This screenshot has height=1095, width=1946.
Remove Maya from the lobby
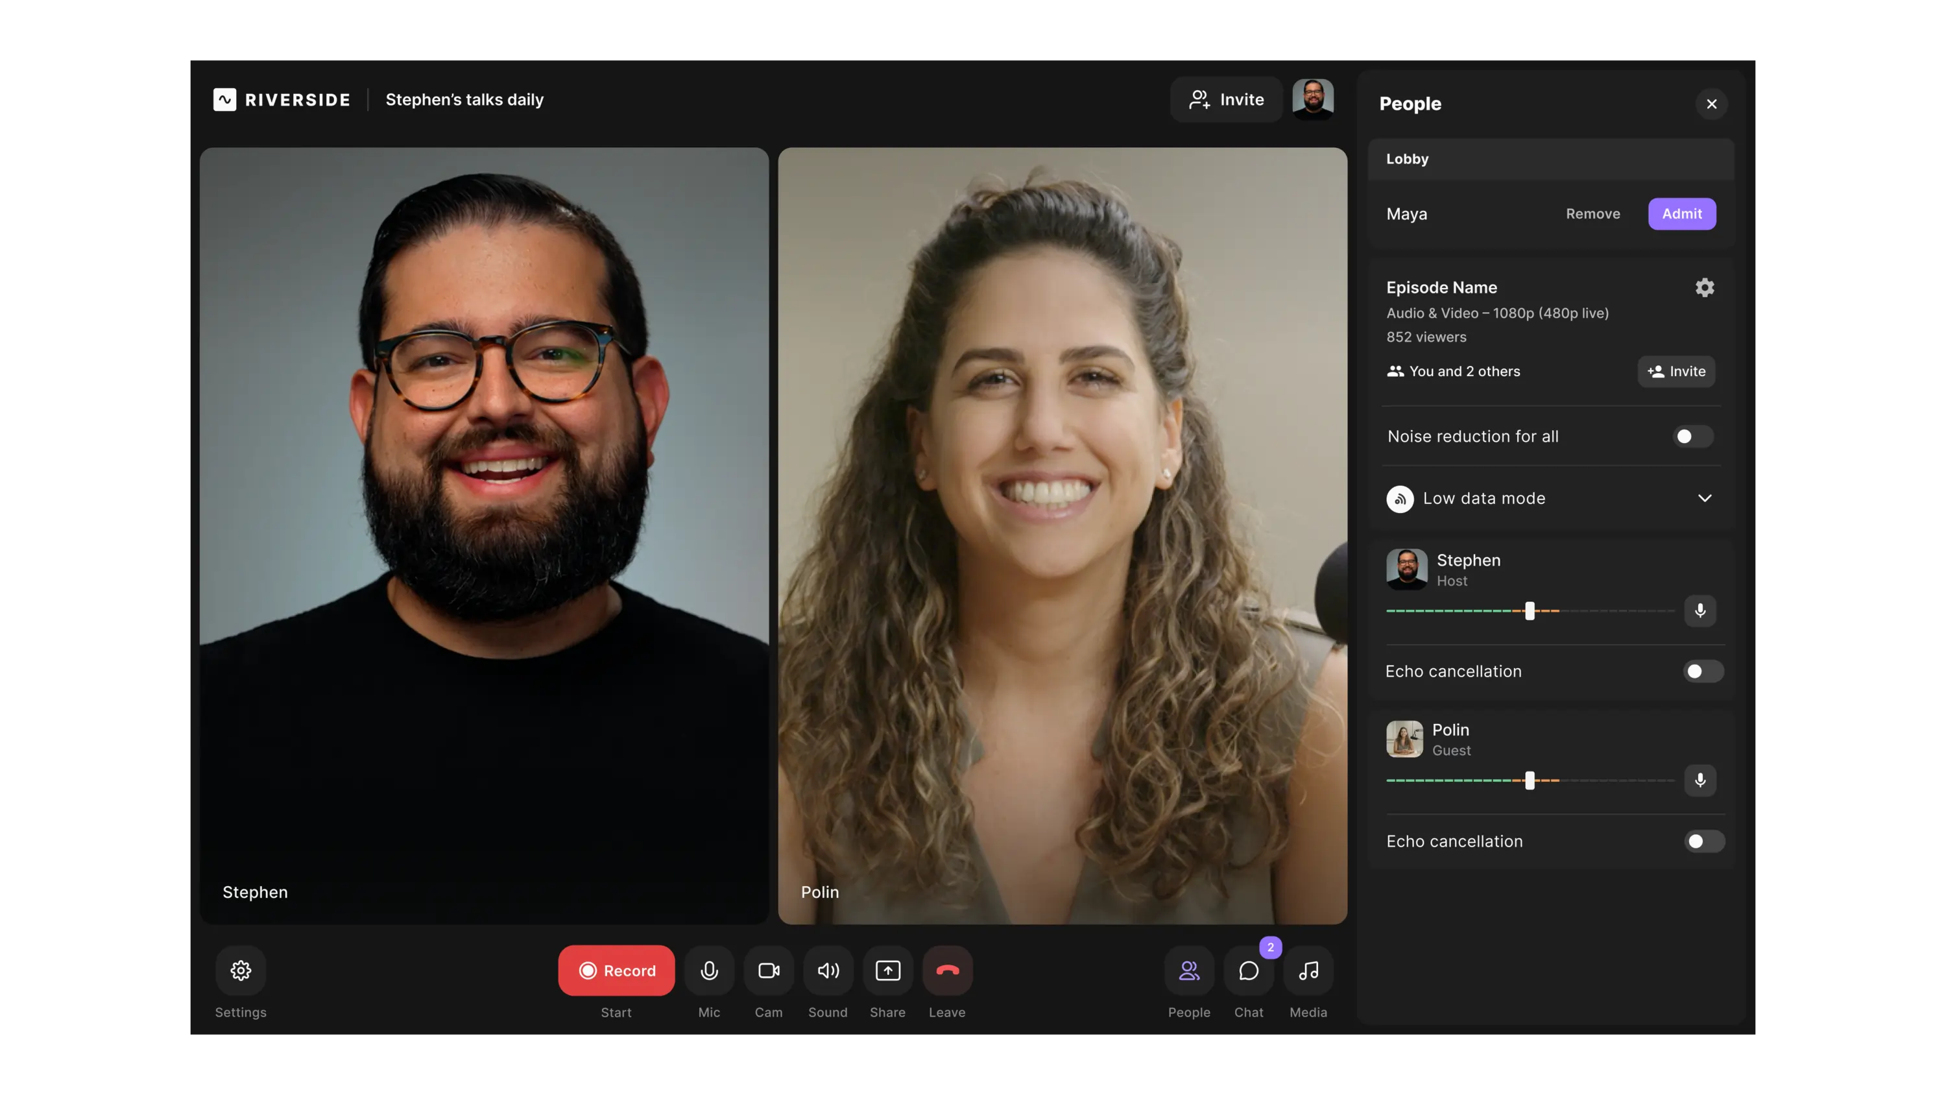coord(1592,214)
